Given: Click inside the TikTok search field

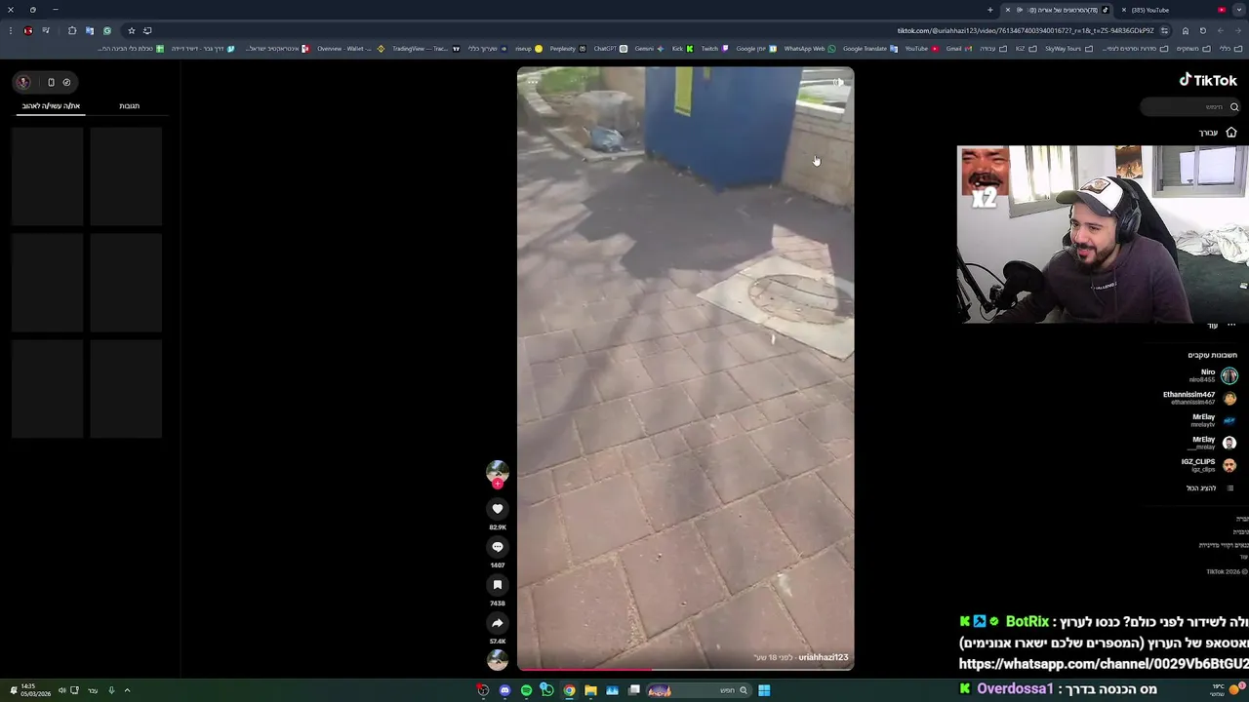Looking at the screenshot, I should tap(1191, 107).
